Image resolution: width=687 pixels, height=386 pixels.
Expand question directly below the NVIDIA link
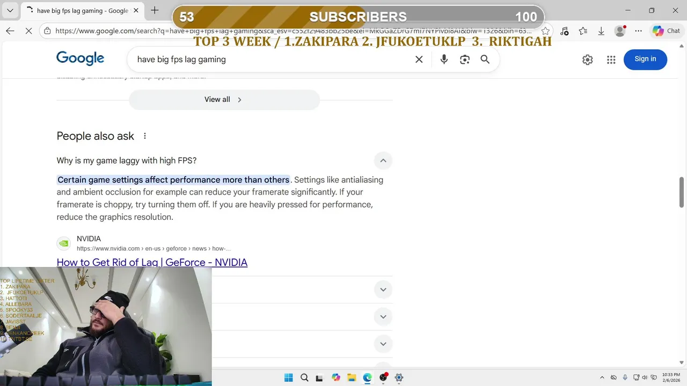(383, 289)
